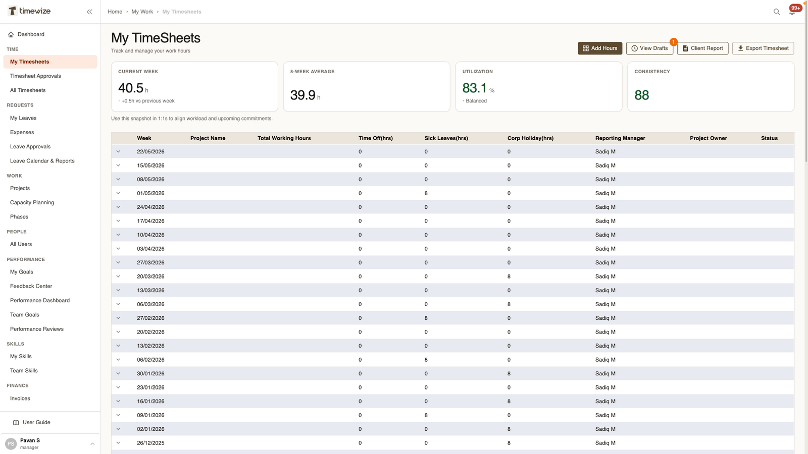The width and height of the screenshot is (808, 454).
Task: Expand the 17/04/2026 week row
Action: tap(118, 221)
